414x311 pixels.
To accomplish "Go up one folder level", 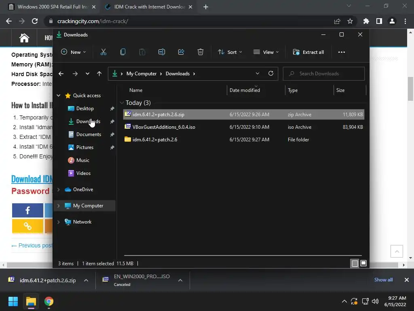I will pyautogui.click(x=99, y=74).
